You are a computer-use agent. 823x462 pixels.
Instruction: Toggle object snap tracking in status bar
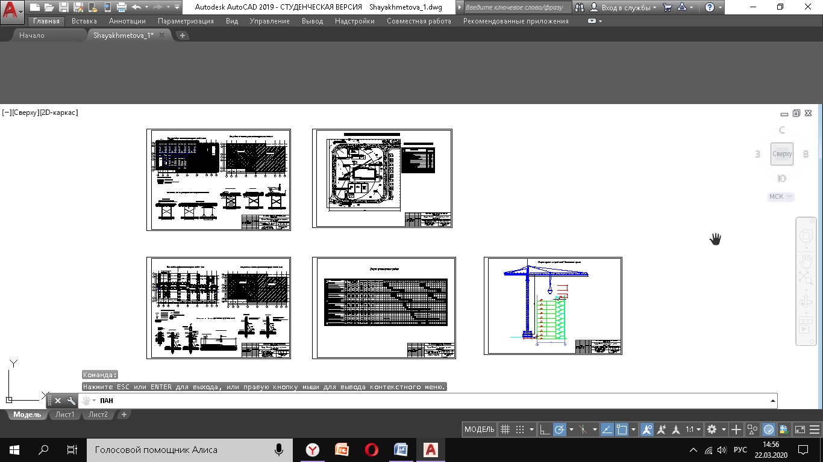click(607, 430)
